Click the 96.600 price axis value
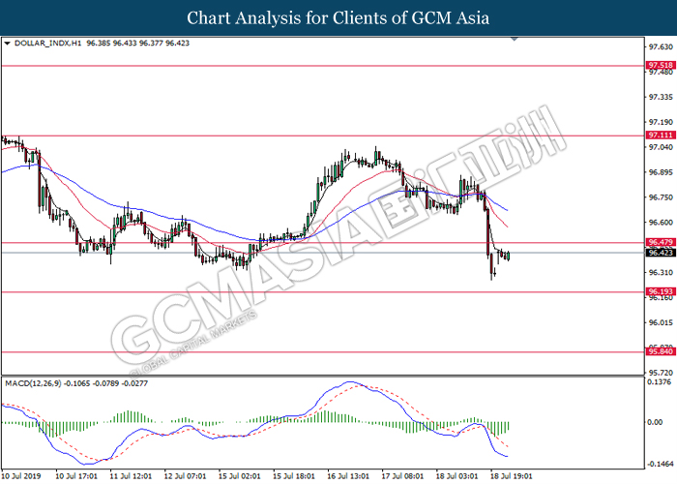 (661, 222)
